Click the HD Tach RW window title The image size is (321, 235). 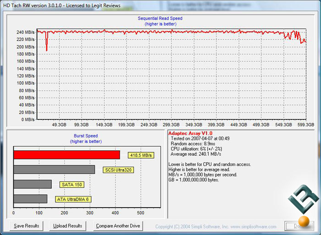[62, 5]
